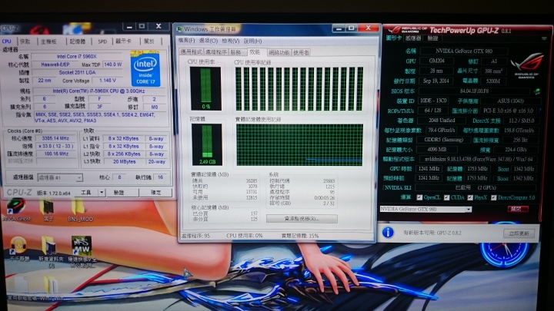Switch to the 應用程式 tab in Task Manager

pos(191,52)
